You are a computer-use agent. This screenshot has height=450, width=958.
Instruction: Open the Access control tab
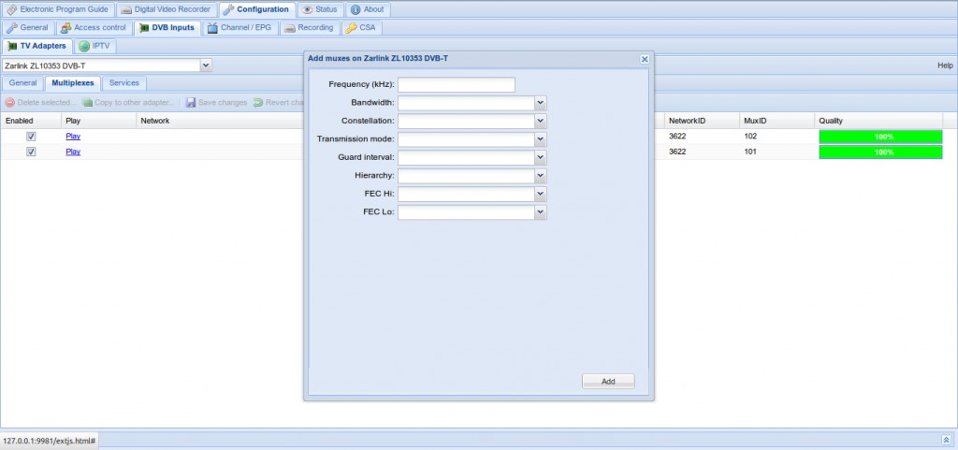pyautogui.click(x=94, y=27)
